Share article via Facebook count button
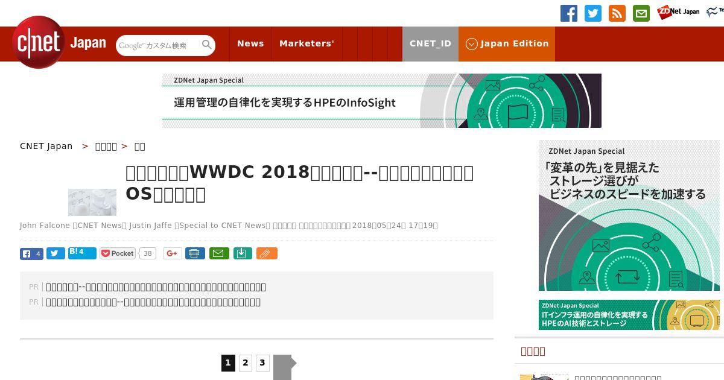The height and width of the screenshot is (380, 724). 31,254
